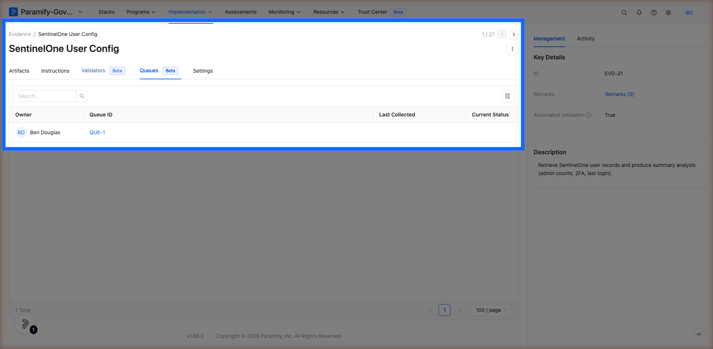Viewport: 713px width, 349px height.
Task: Click the EVD-21 ID value
Action: [x=613, y=73]
